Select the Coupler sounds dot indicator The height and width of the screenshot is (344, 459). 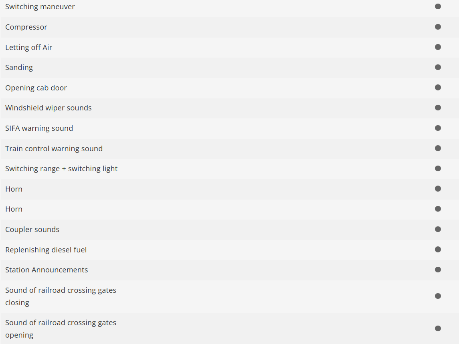tap(438, 229)
